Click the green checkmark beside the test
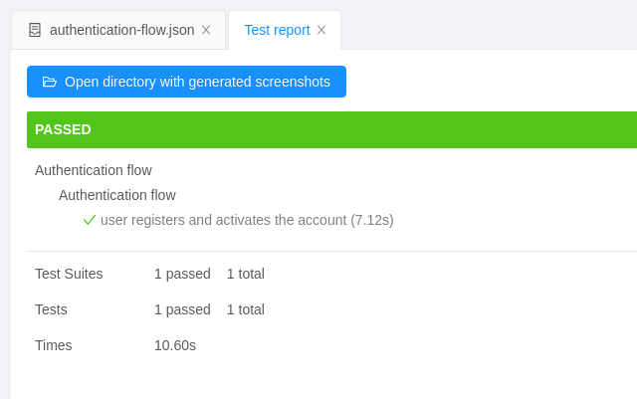The image size is (637, 399). click(x=90, y=220)
